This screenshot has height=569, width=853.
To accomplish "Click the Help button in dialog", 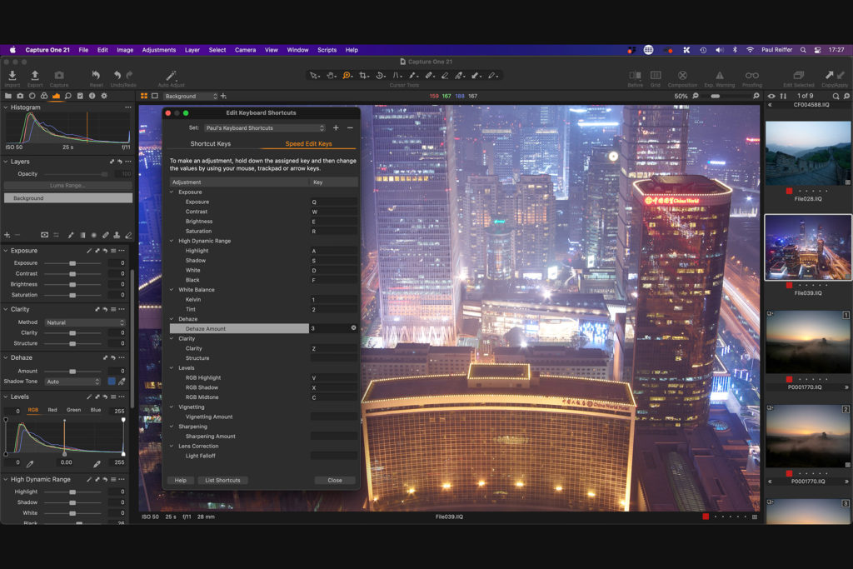I will (x=180, y=481).
